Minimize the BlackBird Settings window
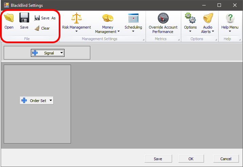This screenshot has width=243, height=167. (204, 5)
